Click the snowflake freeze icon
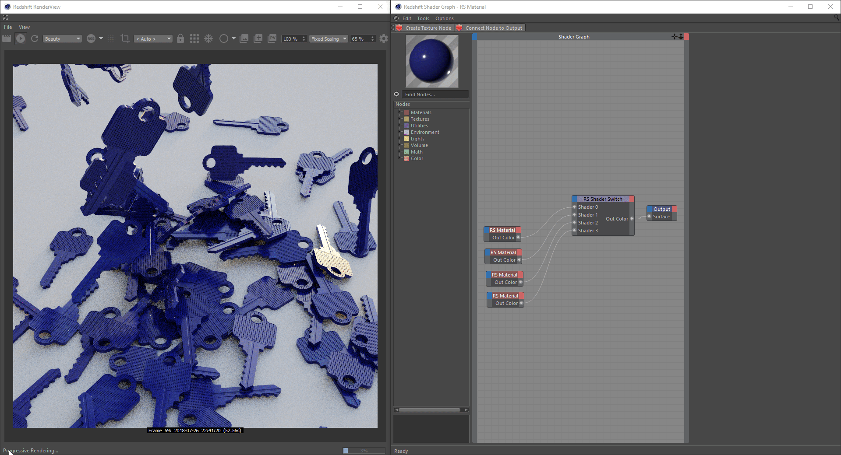841x455 pixels. click(208, 38)
